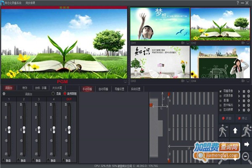The image size is (252, 168).
Task: Open mixer settings gear icon
Action: click(x=4, y=94)
